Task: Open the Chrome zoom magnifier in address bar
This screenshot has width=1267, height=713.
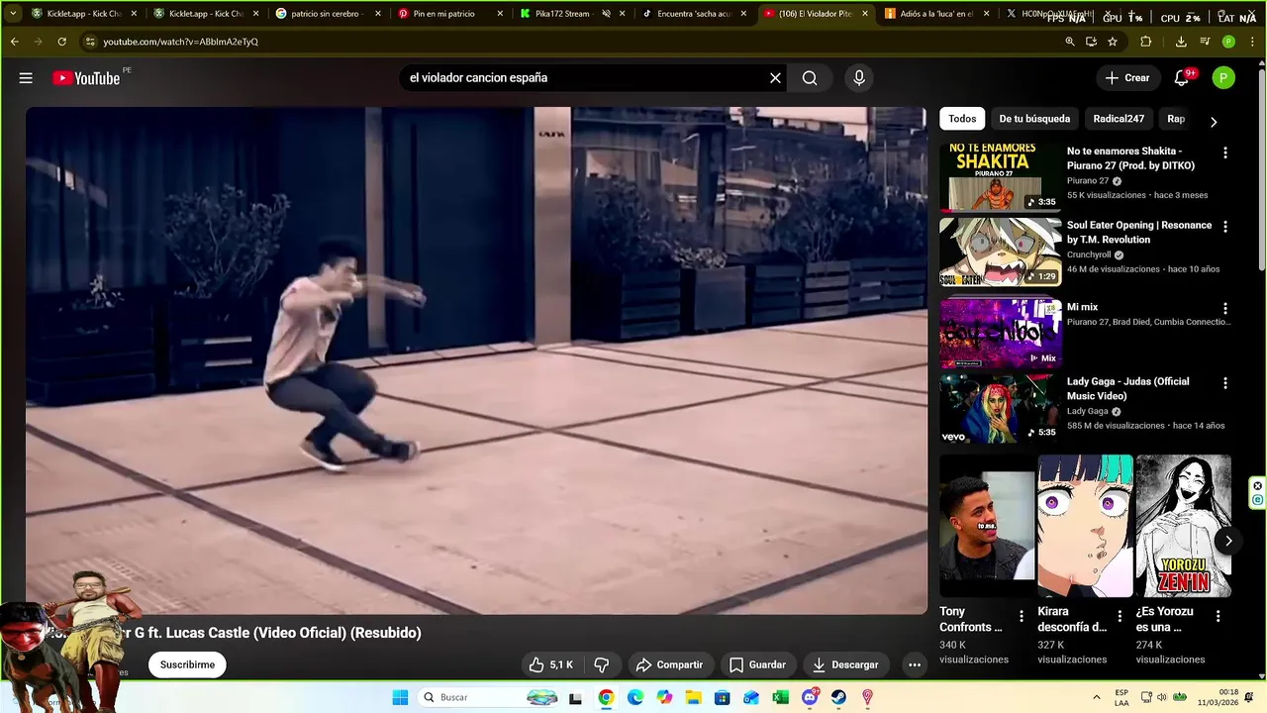Action: [x=1069, y=42]
